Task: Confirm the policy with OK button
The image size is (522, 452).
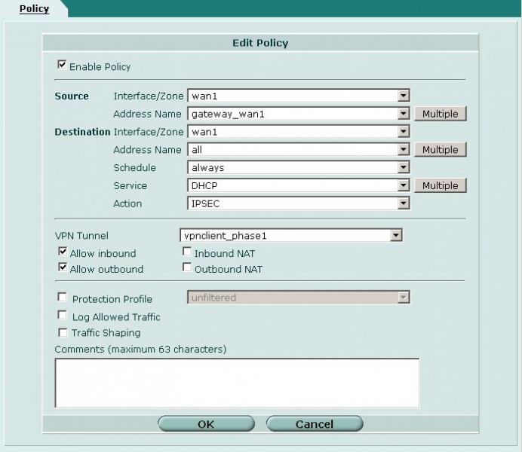Action: [206, 424]
